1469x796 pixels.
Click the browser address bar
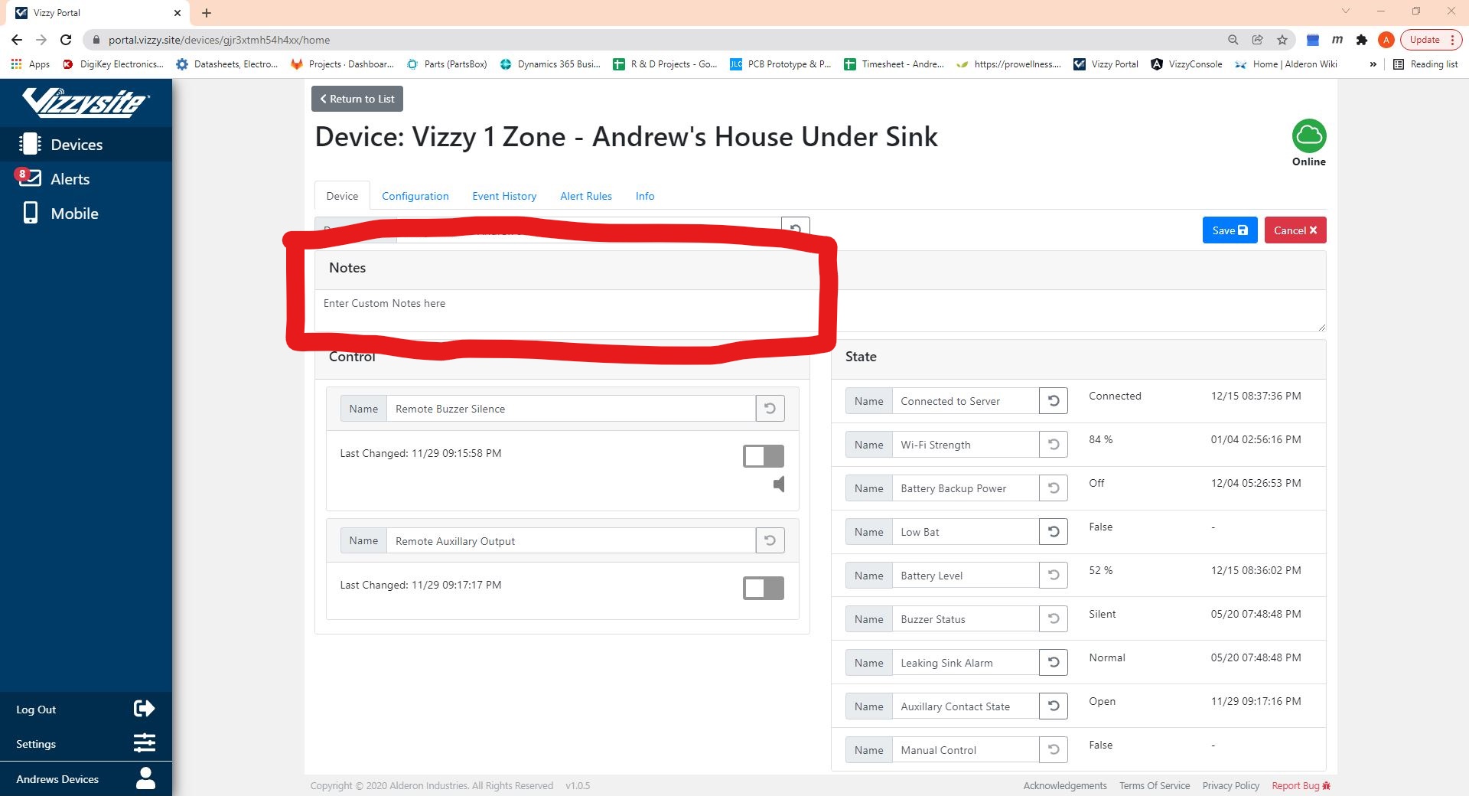pos(658,40)
